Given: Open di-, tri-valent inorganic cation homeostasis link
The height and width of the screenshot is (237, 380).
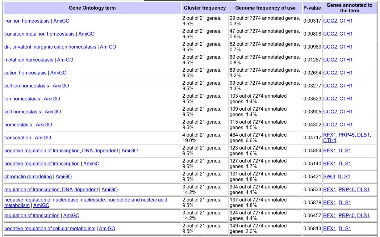Looking at the screenshot, I should pos(50,47).
